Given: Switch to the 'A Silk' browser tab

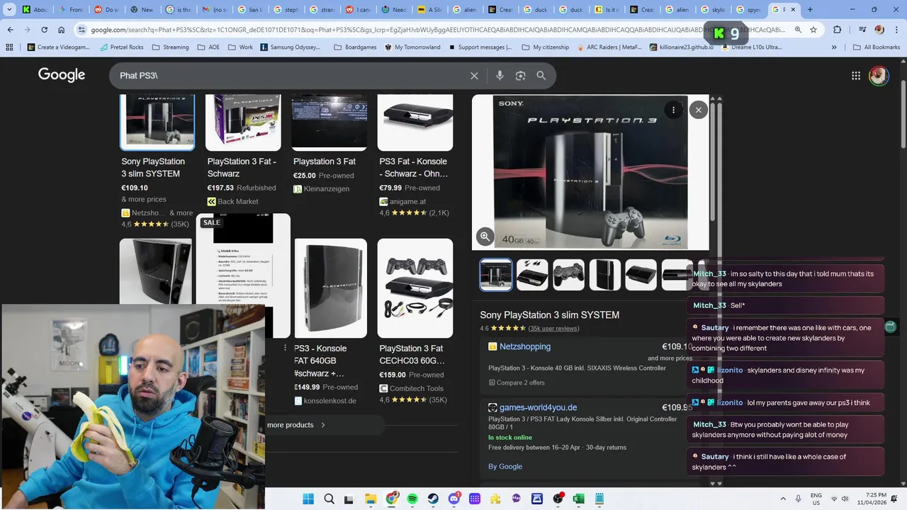Looking at the screenshot, I should pyautogui.click(x=429, y=10).
